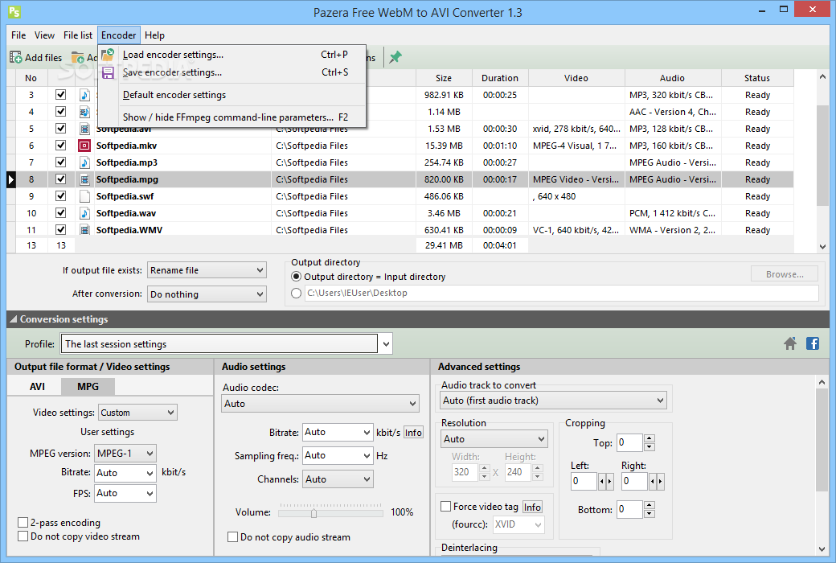
Task: Click the Info button beside Force video tag
Action: (532, 507)
